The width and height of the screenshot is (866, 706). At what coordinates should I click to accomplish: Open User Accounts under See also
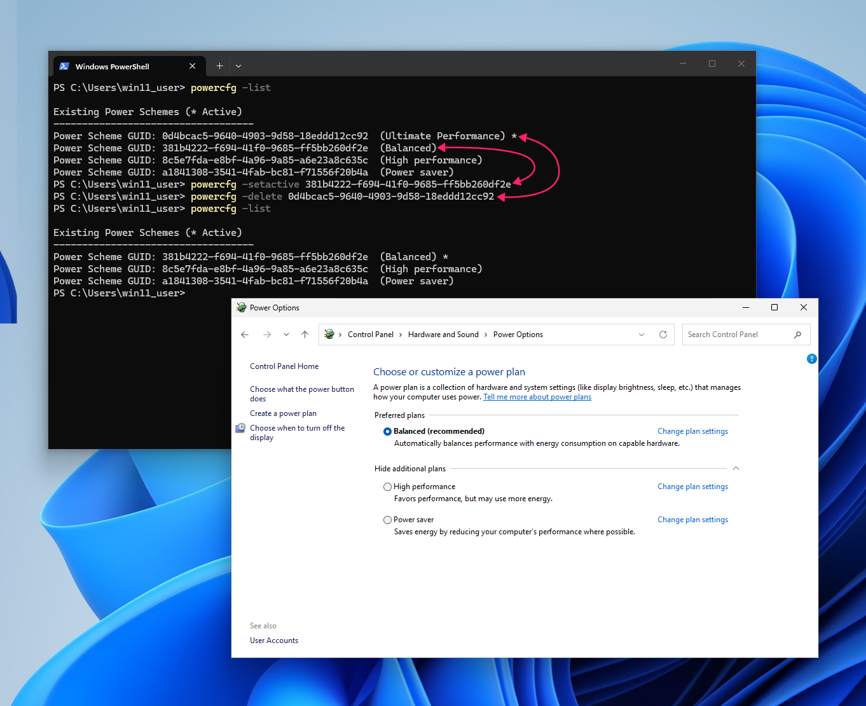click(x=274, y=640)
